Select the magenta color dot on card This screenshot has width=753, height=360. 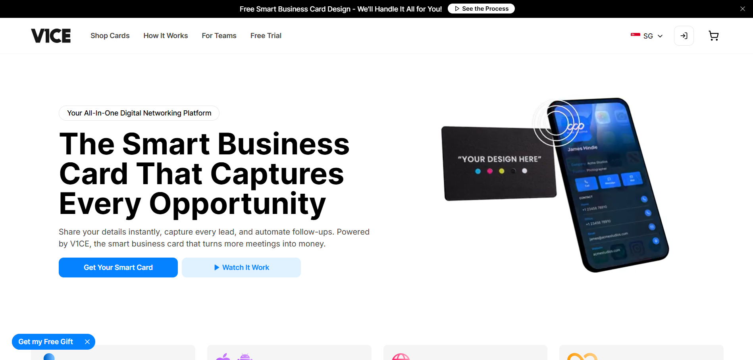(x=490, y=171)
